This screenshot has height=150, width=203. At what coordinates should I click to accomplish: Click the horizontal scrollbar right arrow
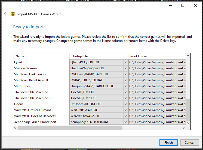[184, 127]
